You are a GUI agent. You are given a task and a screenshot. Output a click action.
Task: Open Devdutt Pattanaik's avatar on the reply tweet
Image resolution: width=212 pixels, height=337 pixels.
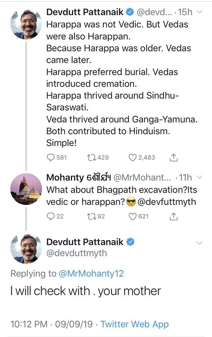(x=26, y=248)
